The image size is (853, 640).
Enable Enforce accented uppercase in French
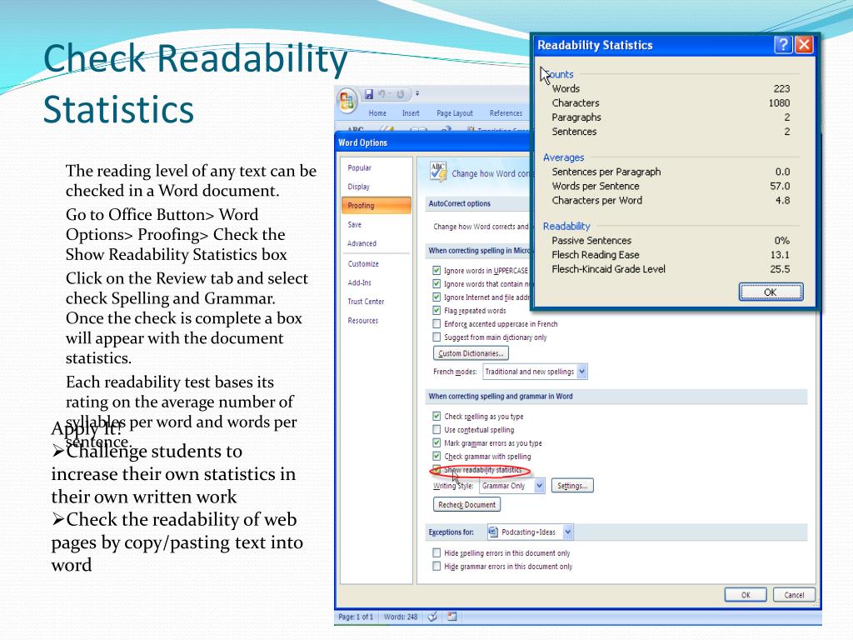click(436, 324)
